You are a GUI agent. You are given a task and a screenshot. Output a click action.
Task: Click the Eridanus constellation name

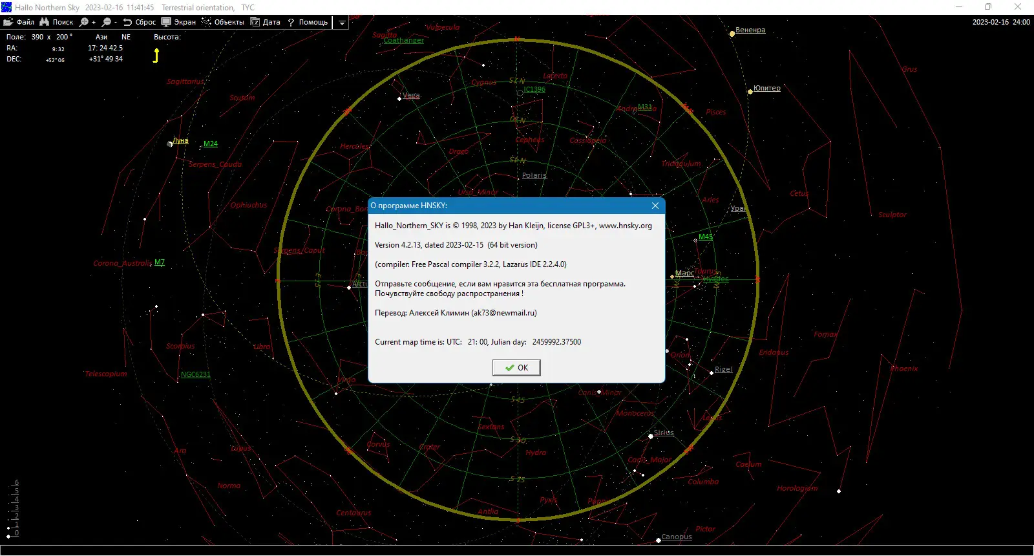(774, 352)
